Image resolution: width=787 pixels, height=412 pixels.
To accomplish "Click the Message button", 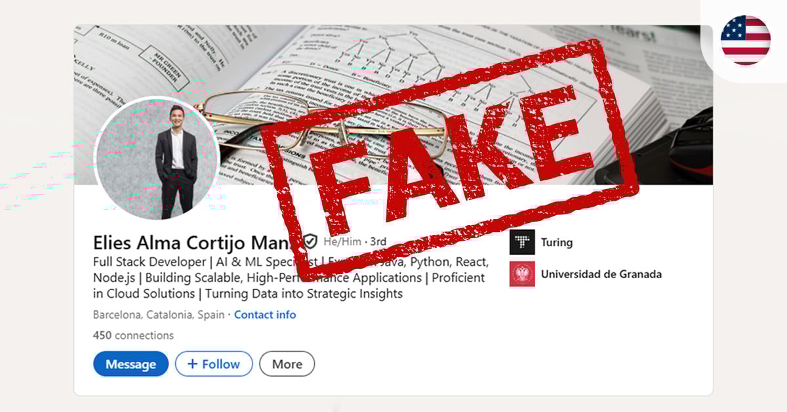I will (x=131, y=364).
